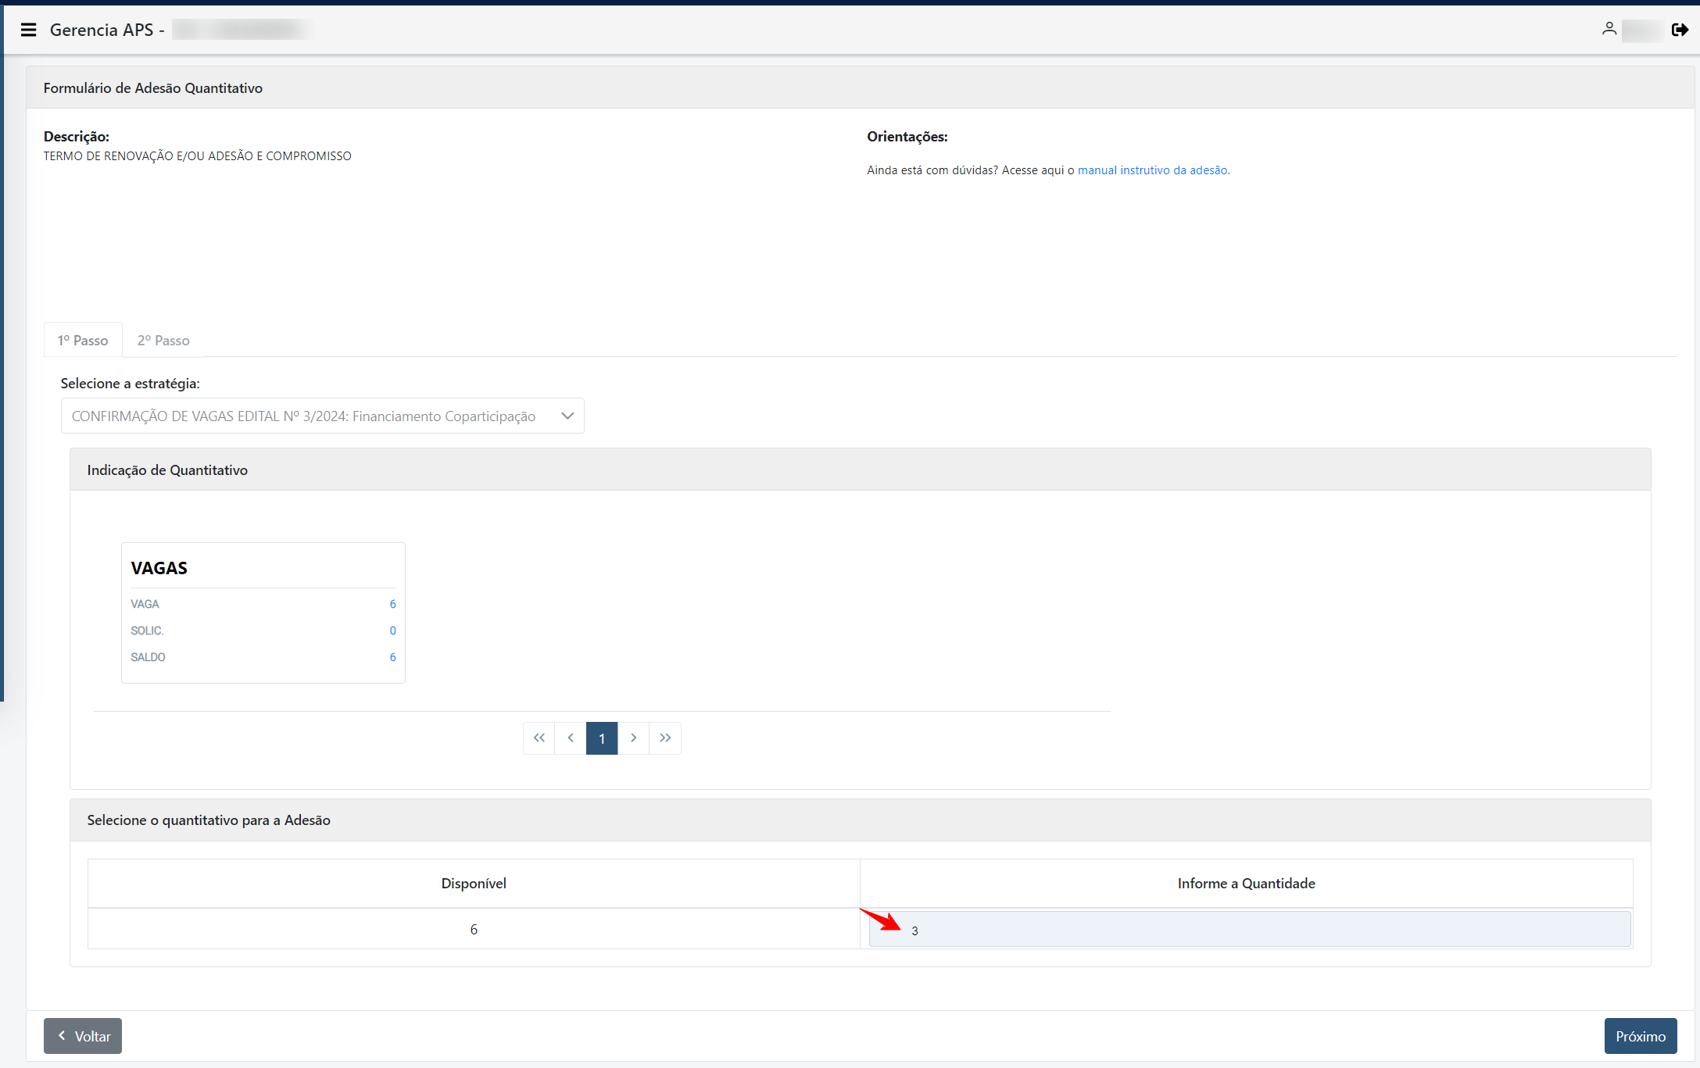Click the Descrição heading
Screen dimensions: 1700x1068
click(x=76, y=136)
